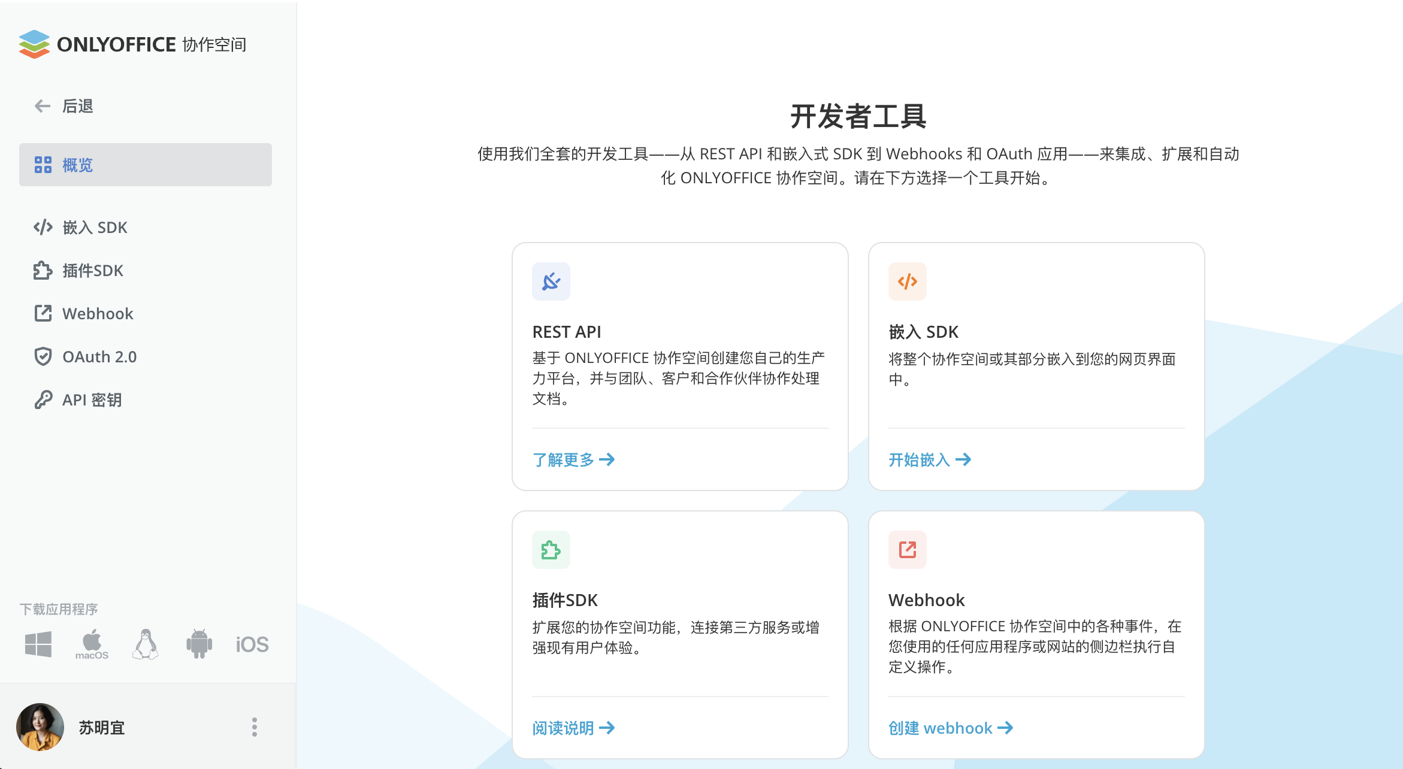Click the 创建 webhook link
Image resolution: width=1403 pixels, height=769 pixels.
pos(941,728)
